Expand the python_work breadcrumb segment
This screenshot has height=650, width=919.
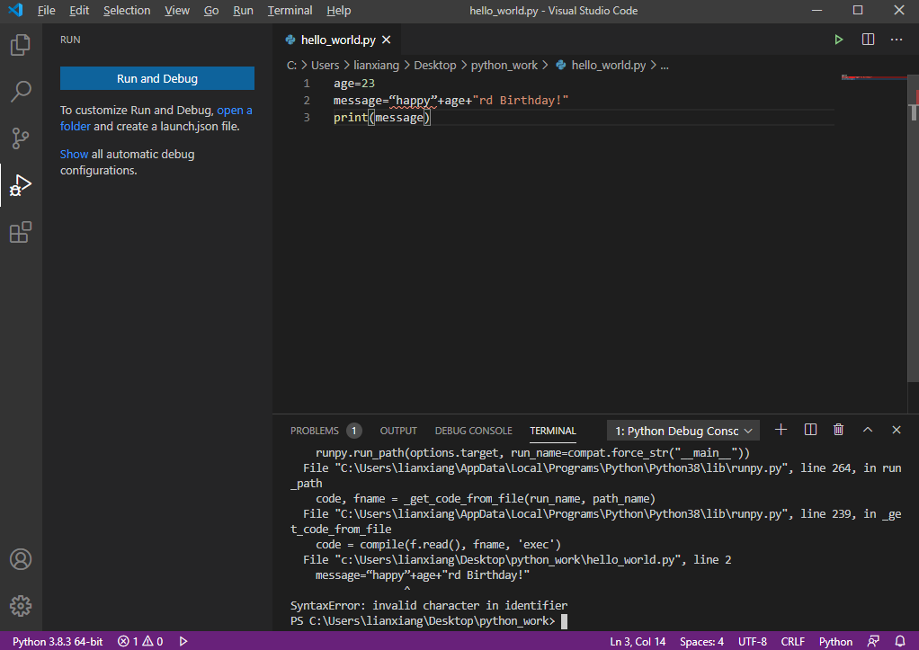pos(504,65)
